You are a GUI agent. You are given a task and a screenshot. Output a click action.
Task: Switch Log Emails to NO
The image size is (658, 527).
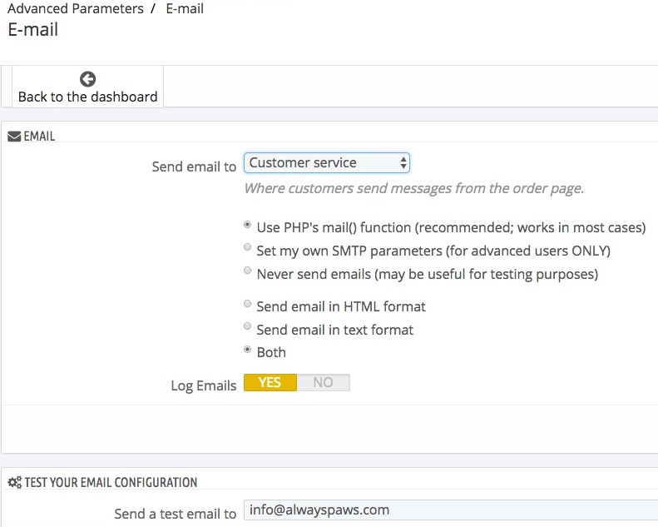pos(323,382)
